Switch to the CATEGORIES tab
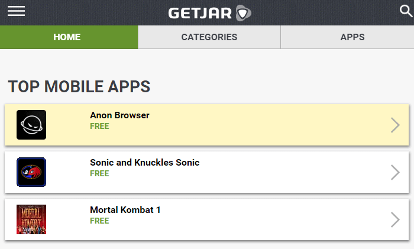414x249 pixels. [x=209, y=37]
